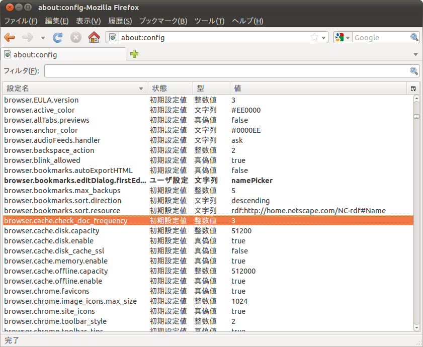Select the browser.bookmarks.sort.resource preference
Viewport: 423px width, 347px height.
click(x=208, y=211)
